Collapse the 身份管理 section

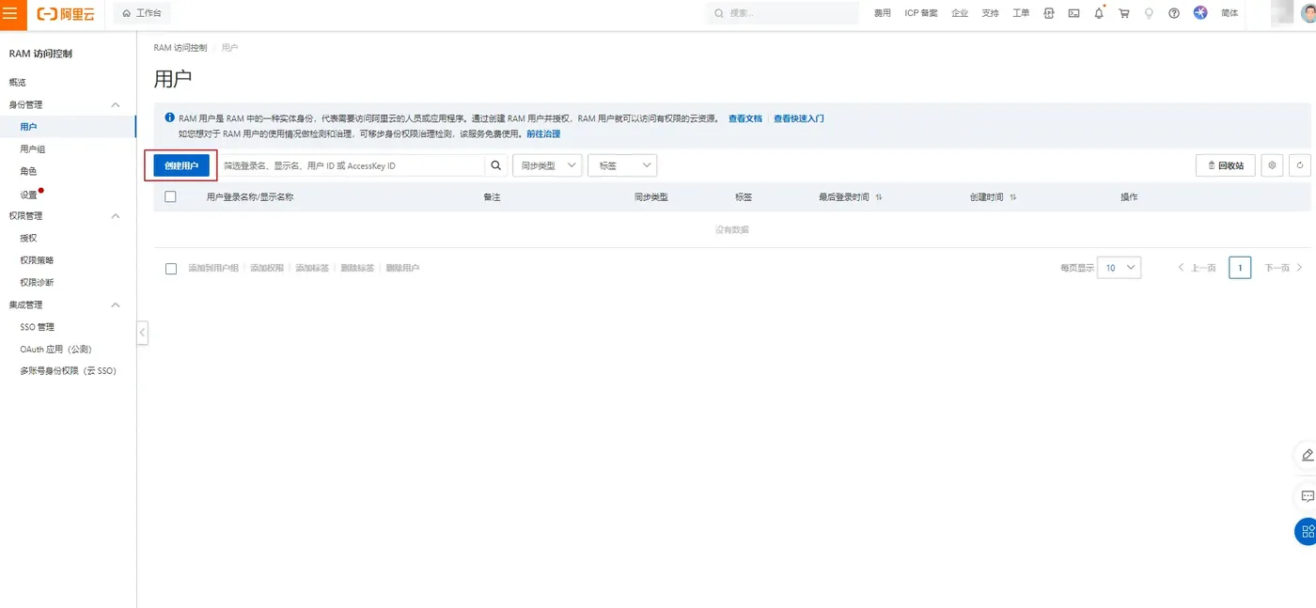(116, 105)
